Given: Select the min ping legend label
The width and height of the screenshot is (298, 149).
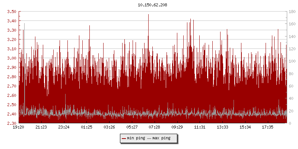Looking at the screenshot, I should [x=136, y=138].
